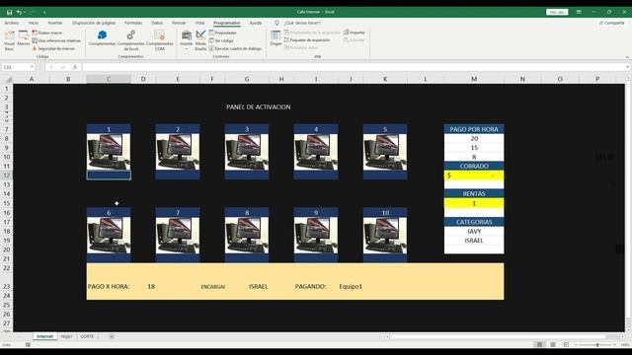
Task: Expand the Name Box dropdown
Action: tap(32, 67)
